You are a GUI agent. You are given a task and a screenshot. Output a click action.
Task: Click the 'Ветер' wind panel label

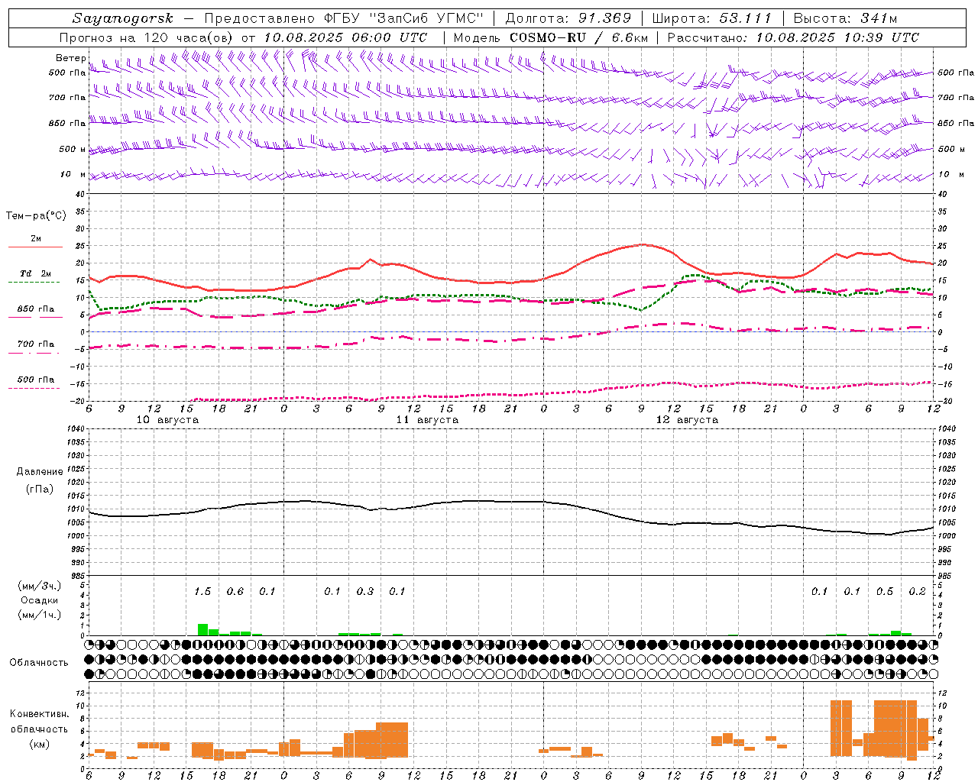tap(70, 58)
